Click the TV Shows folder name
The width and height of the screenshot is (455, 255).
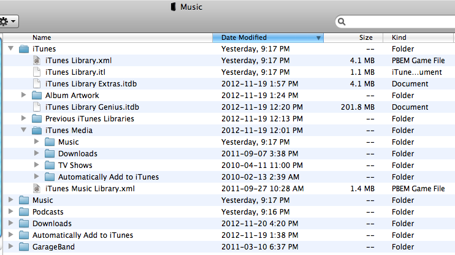click(75, 165)
